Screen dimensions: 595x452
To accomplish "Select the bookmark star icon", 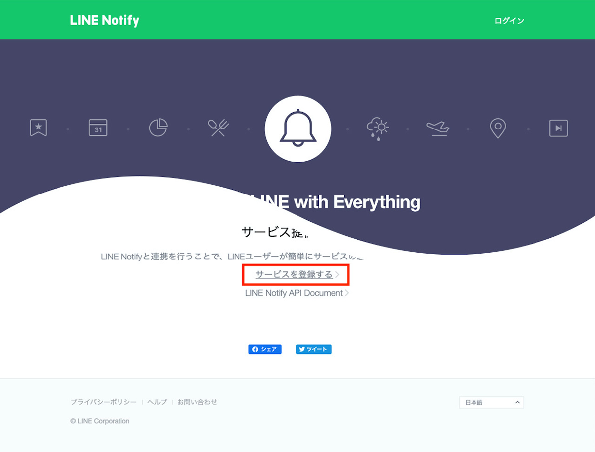I will point(38,128).
